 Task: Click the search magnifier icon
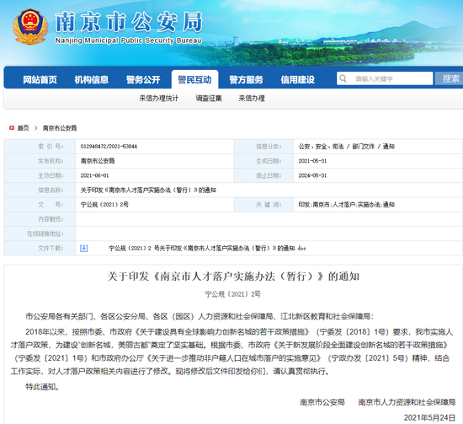343,78
